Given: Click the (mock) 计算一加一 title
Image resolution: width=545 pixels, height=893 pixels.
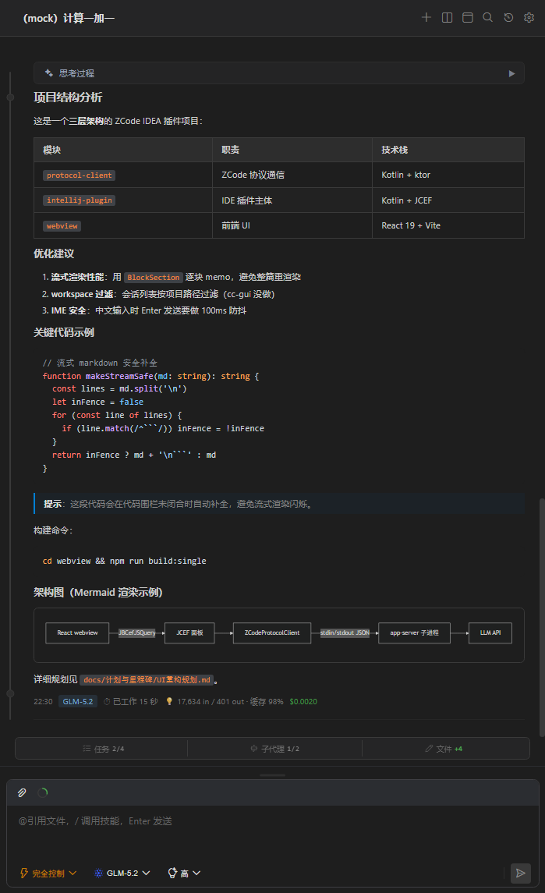Looking at the screenshot, I should [69, 18].
